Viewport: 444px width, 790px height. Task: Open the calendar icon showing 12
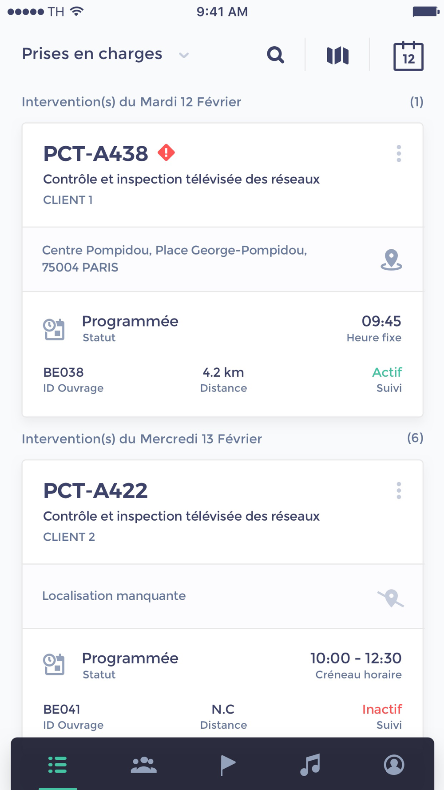(408, 56)
